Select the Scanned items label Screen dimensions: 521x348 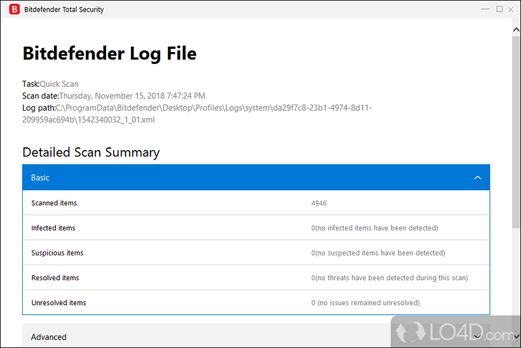(54, 203)
